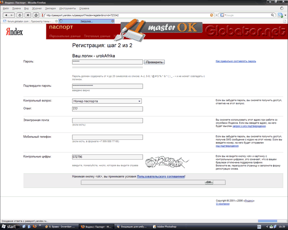Launch Firefox from quick launch bar
Viewport: 288px width, 230px height.
click(34, 227)
